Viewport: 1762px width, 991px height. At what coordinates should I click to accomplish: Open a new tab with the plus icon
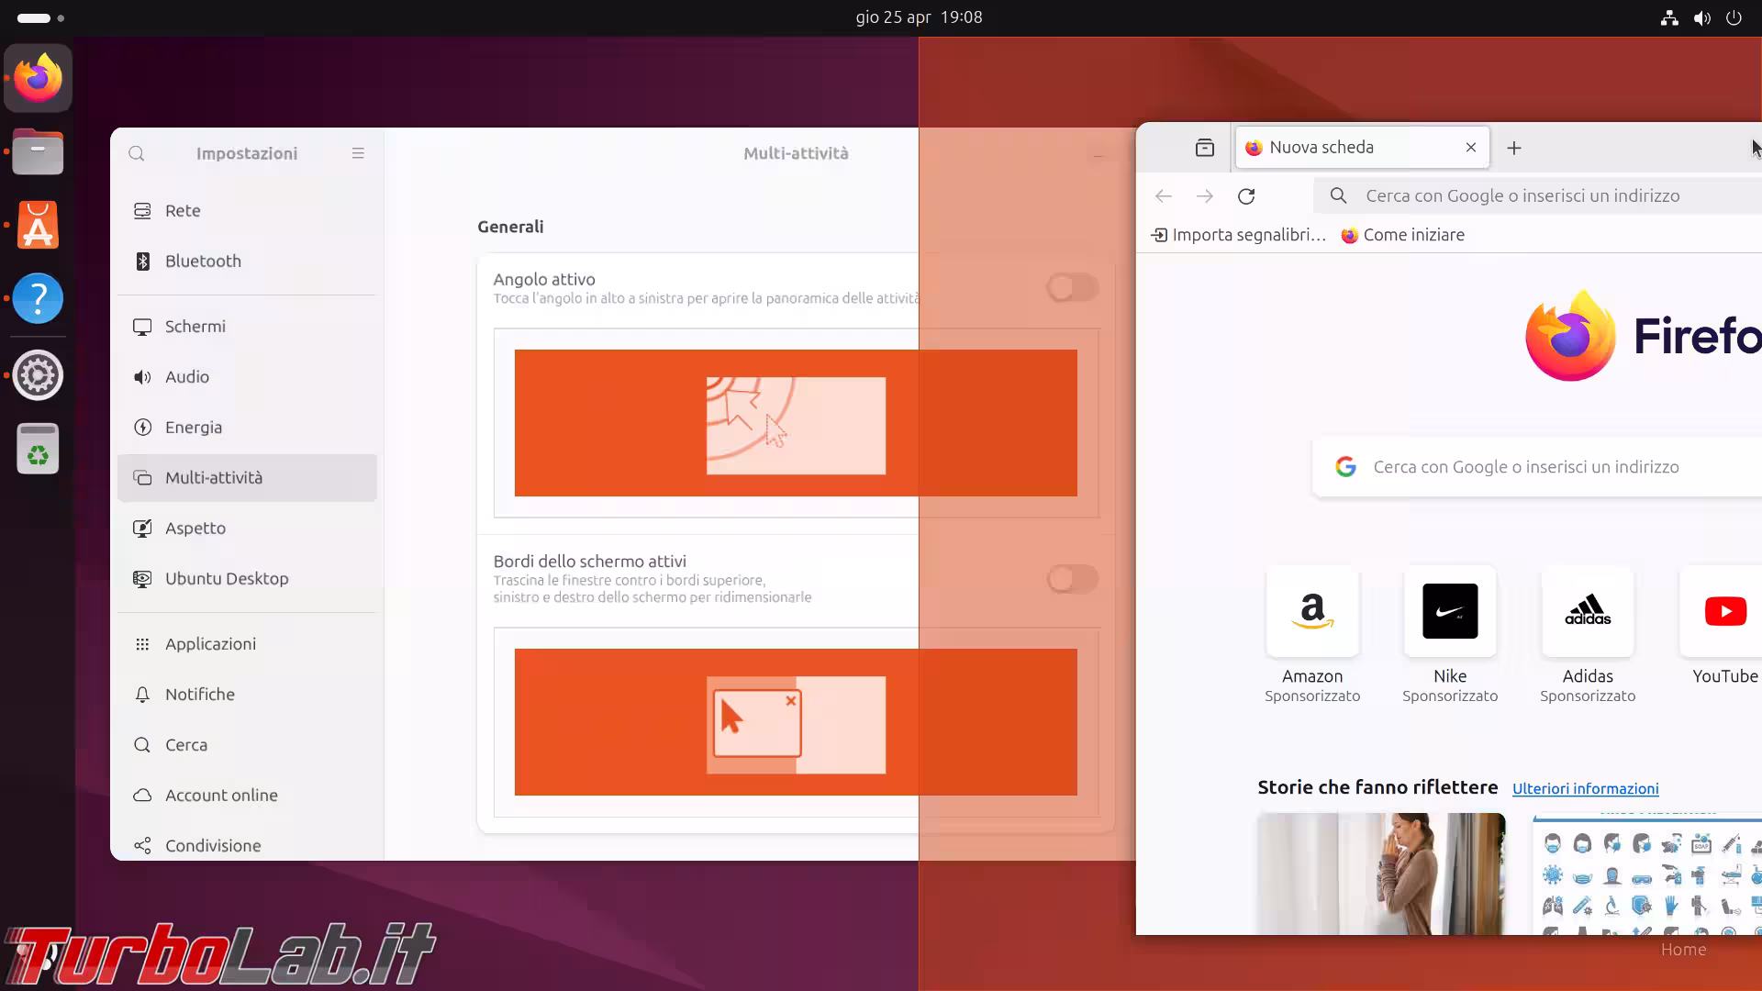pos(1513,148)
